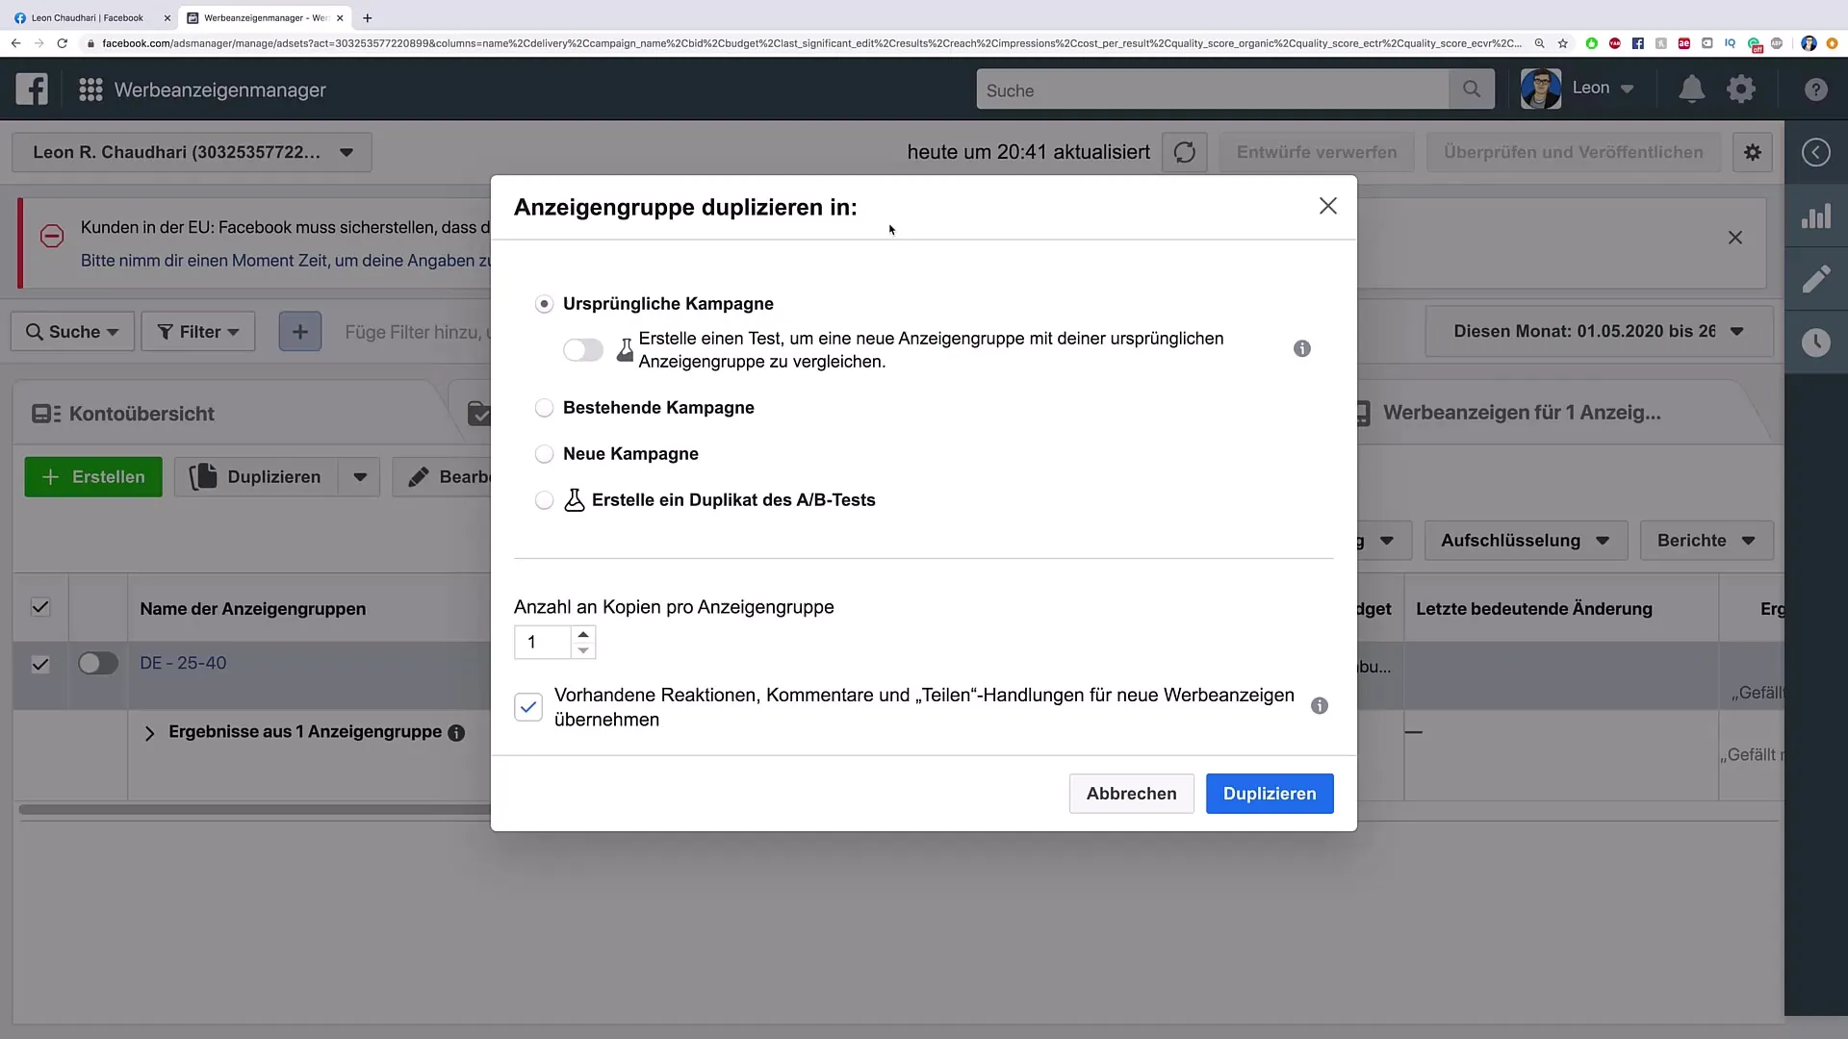Click Abbrechen to cancel duplication

click(x=1131, y=794)
